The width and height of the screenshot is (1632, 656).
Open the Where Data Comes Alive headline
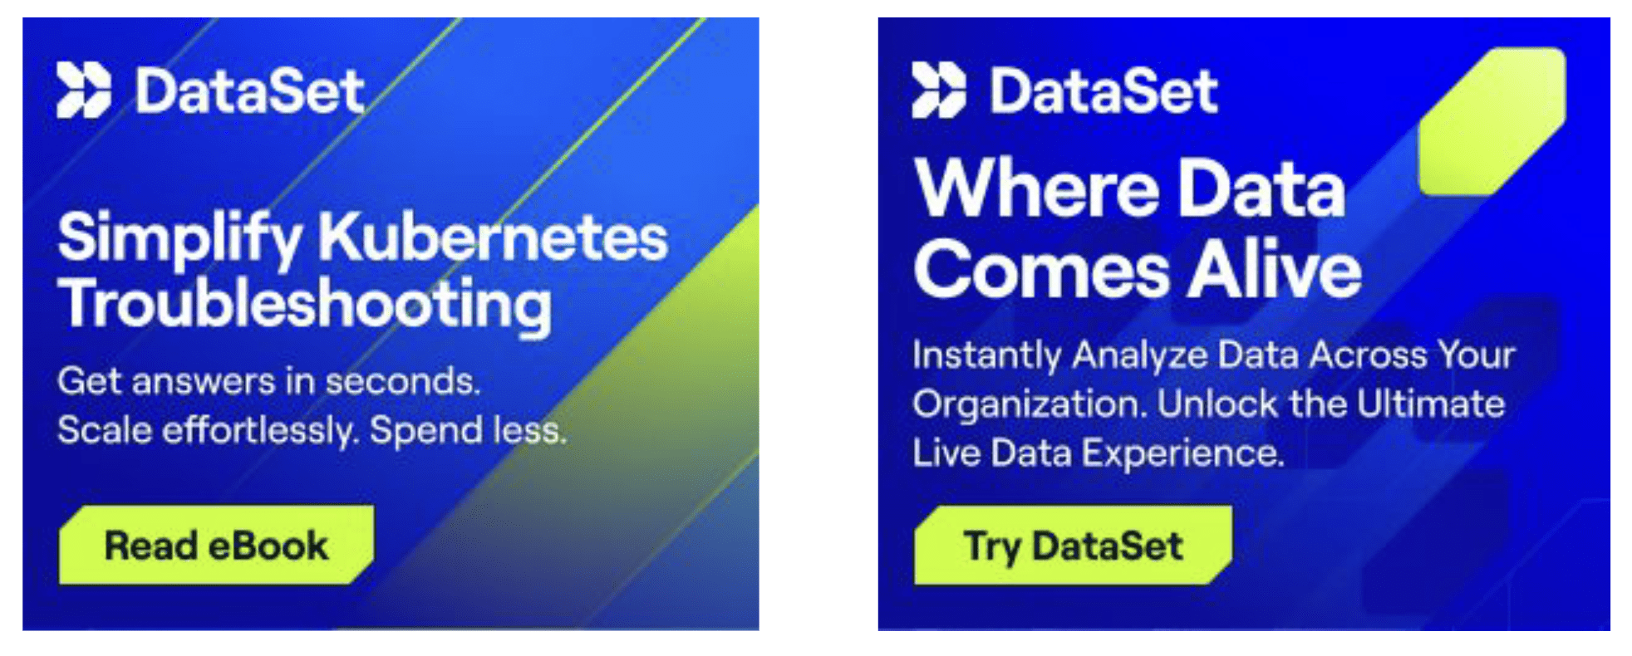tap(1137, 228)
